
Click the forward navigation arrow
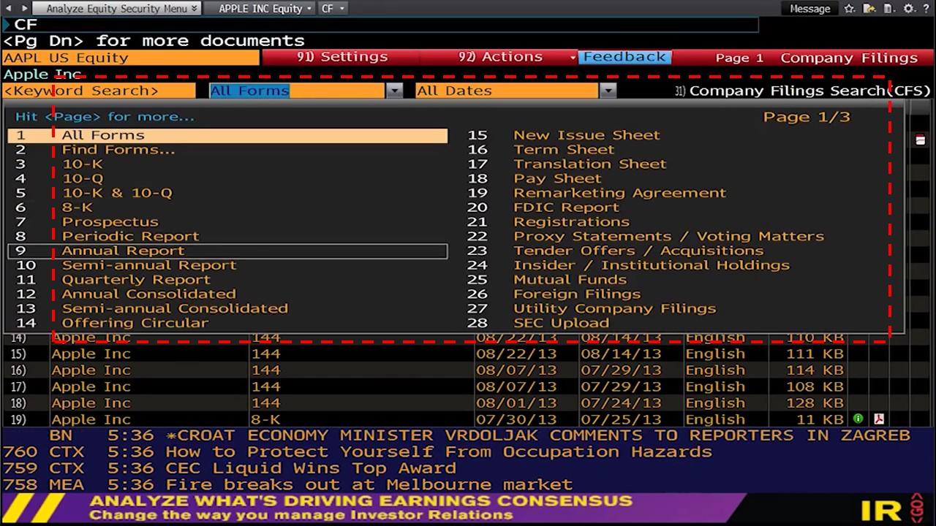coord(25,8)
